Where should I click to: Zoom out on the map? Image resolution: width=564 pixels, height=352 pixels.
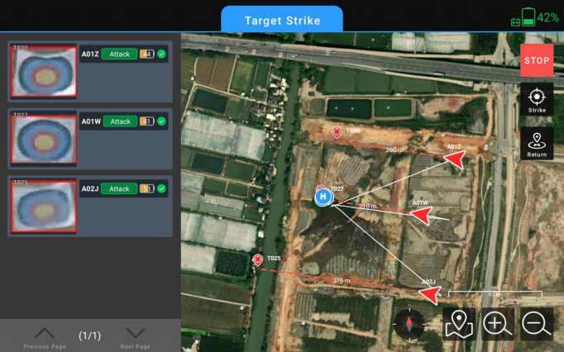(537, 324)
